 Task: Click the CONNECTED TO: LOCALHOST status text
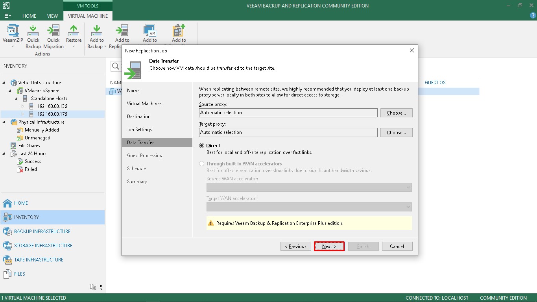[x=437, y=298]
